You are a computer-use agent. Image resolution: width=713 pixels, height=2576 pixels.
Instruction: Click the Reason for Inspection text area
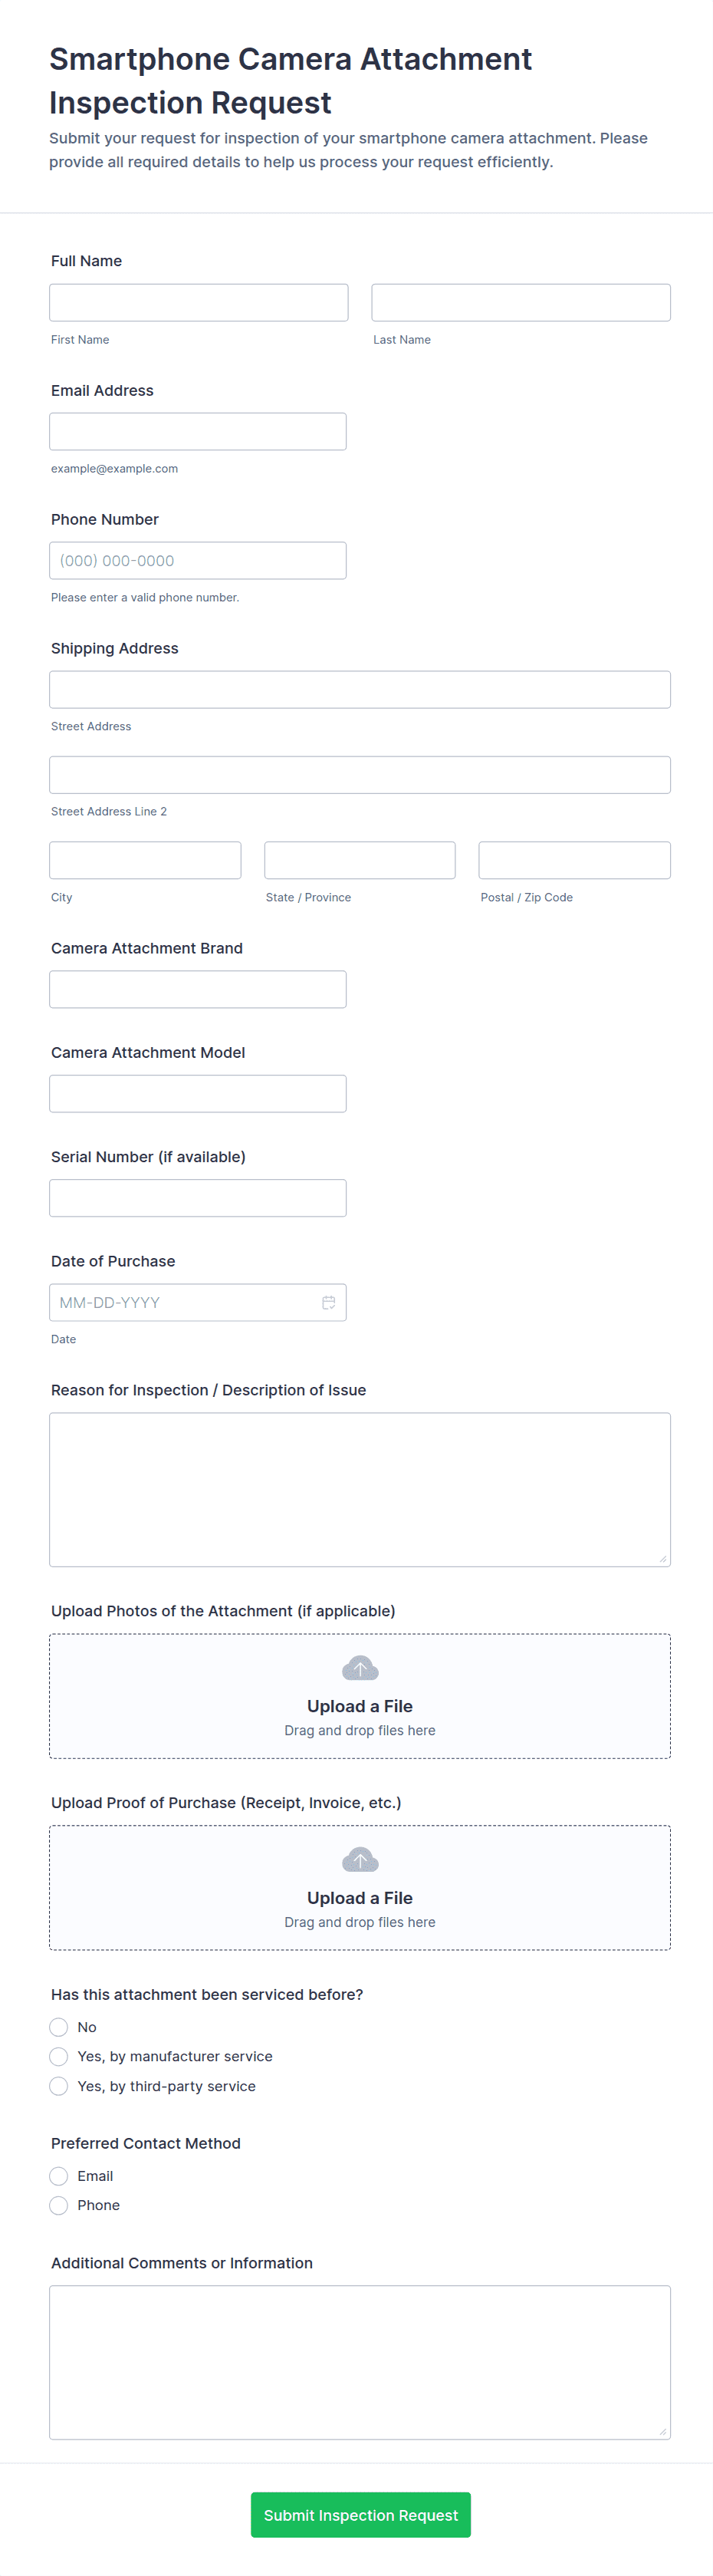click(360, 1489)
